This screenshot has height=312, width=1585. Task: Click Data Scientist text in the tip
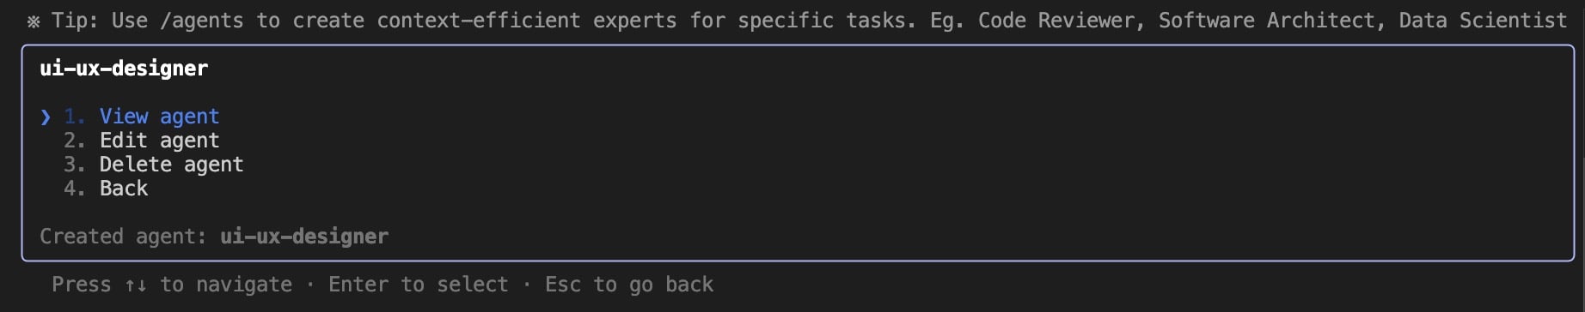coord(1483,21)
